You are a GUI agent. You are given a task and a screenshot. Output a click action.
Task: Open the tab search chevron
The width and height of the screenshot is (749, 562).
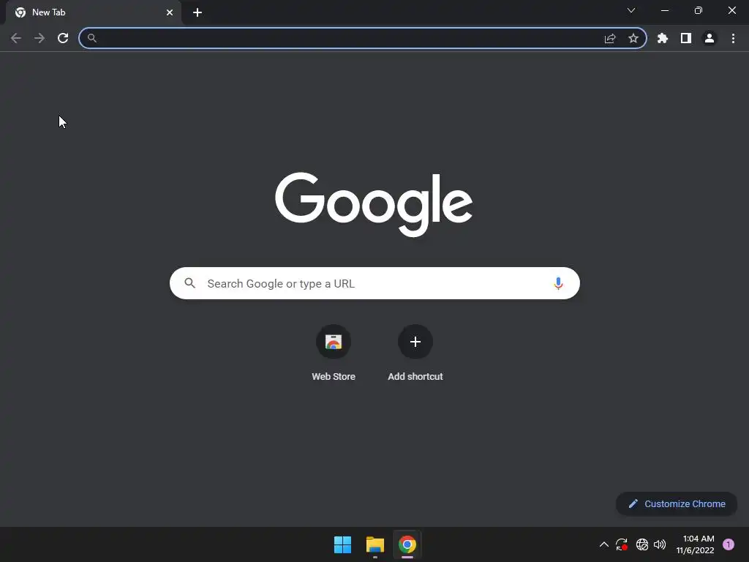click(x=631, y=10)
